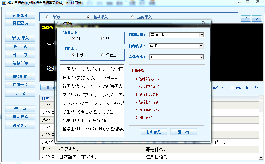Switch to 单词 view option
The image size is (265, 164).
click(x=48, y=17)
